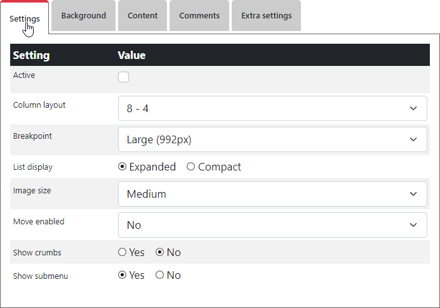Choose No for Show submenu
The height and width of the screenshot is (308, 440).
coord(160,275)
